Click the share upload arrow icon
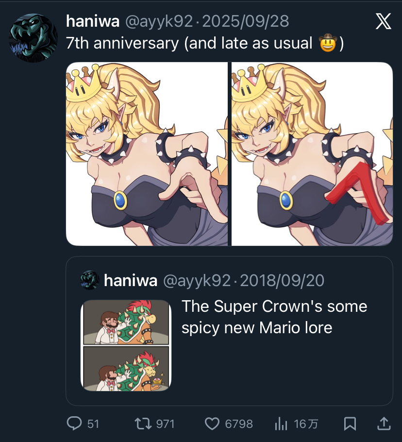 pyautogui.click(x=384, y=424)
